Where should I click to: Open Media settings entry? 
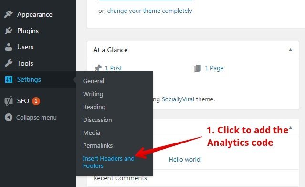[x=92, y=132]
